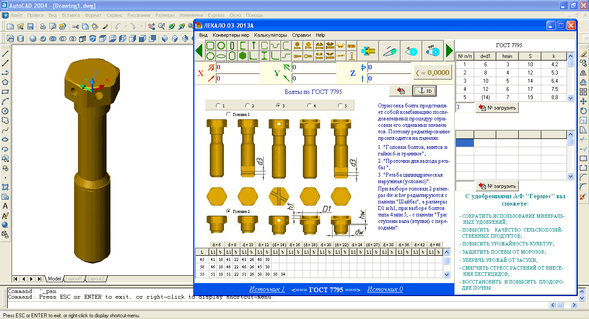Click the Y offset input field
Viewport: 589px width, 319px height.
[x=314, y=78]
